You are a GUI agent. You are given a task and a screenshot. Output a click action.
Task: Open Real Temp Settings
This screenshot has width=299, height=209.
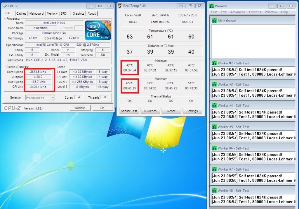click(192, 111)
